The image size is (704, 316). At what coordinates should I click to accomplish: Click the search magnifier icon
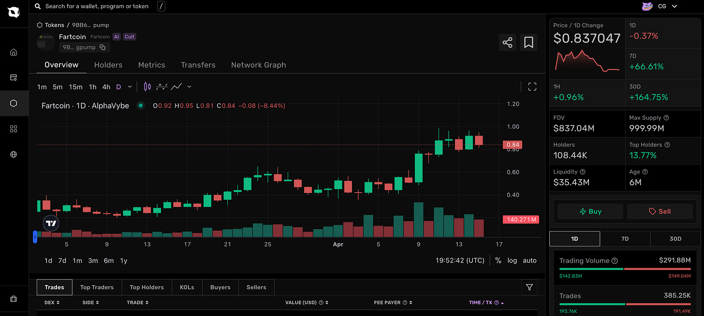[38, 6]
